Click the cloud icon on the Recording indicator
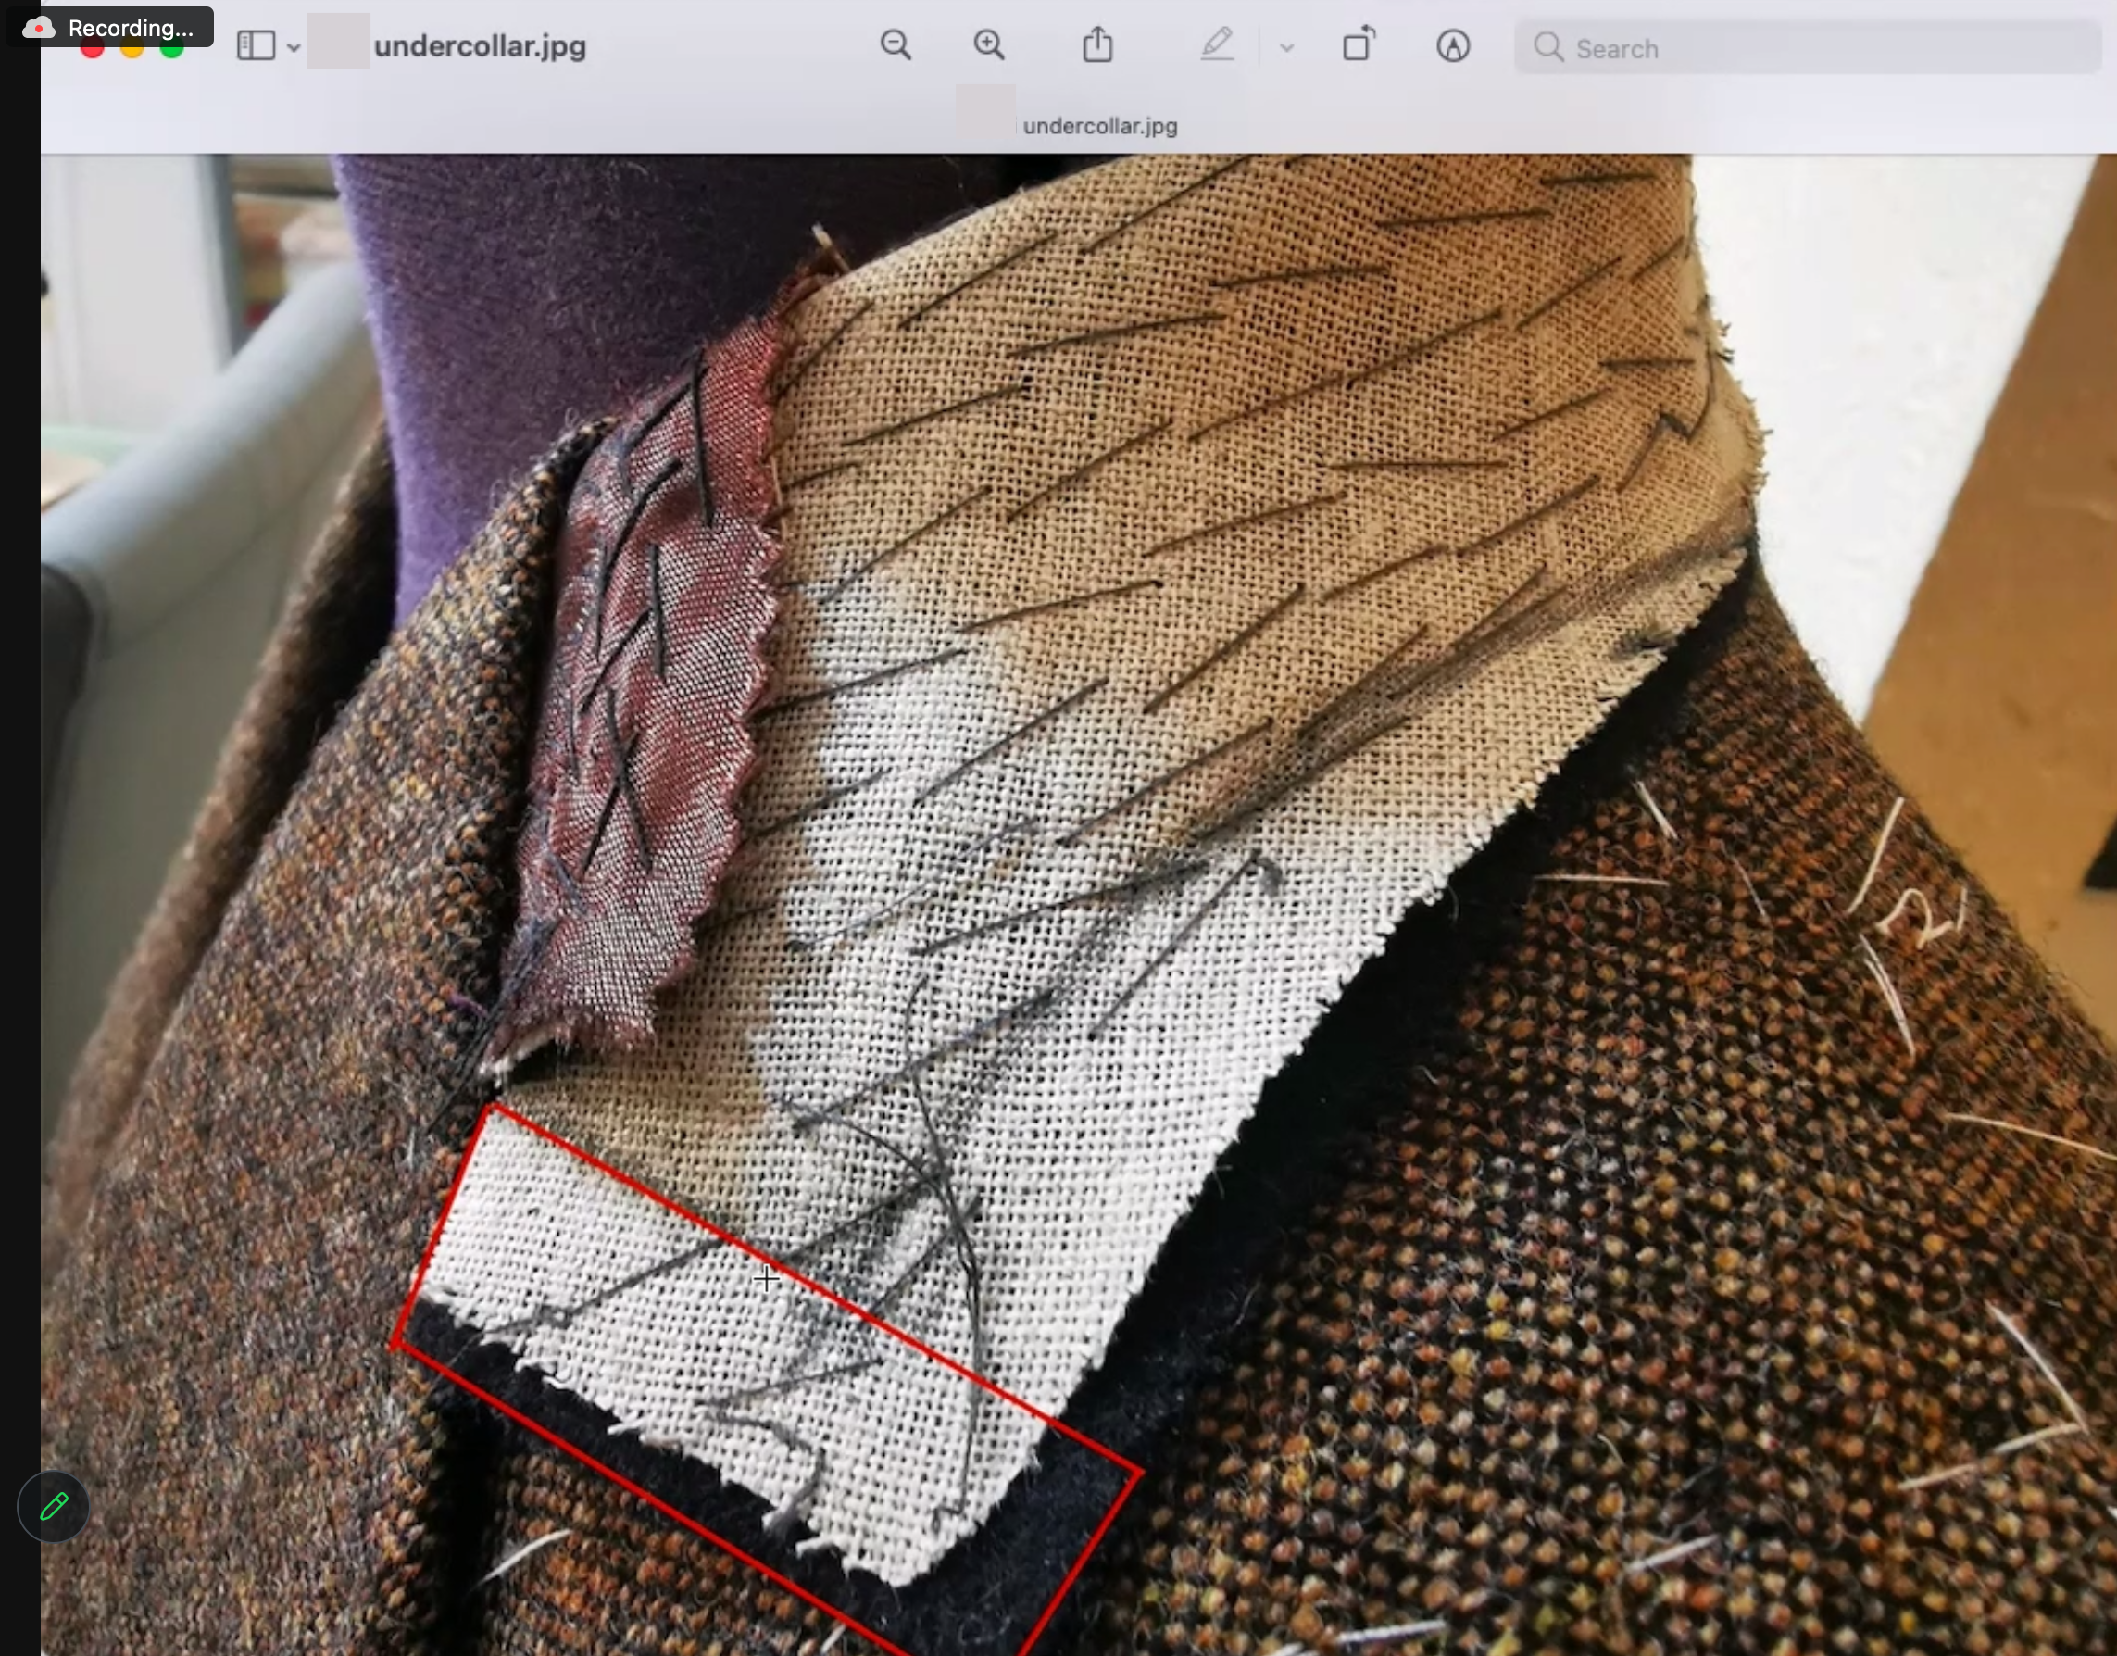Screen dimensions: 2117x1656 41,27
